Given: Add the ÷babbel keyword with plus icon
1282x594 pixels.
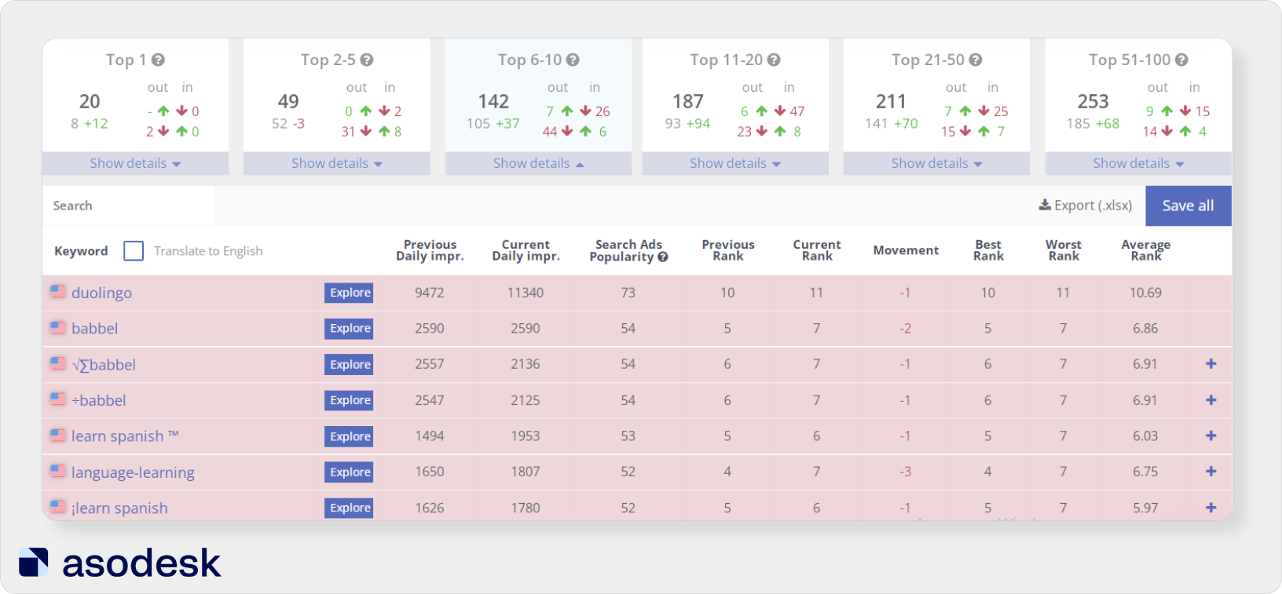Looking at the screenshot, I should click(x=1211, y=400).
